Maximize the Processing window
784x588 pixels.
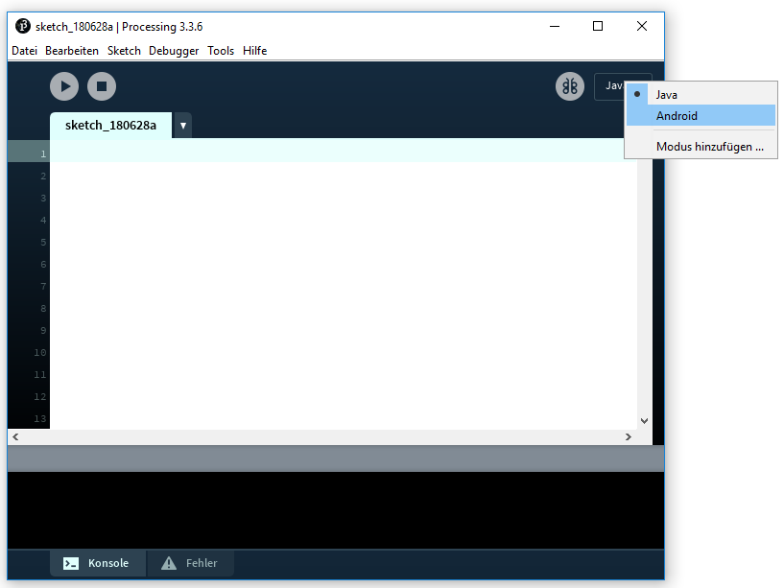[x=598, y=26]
